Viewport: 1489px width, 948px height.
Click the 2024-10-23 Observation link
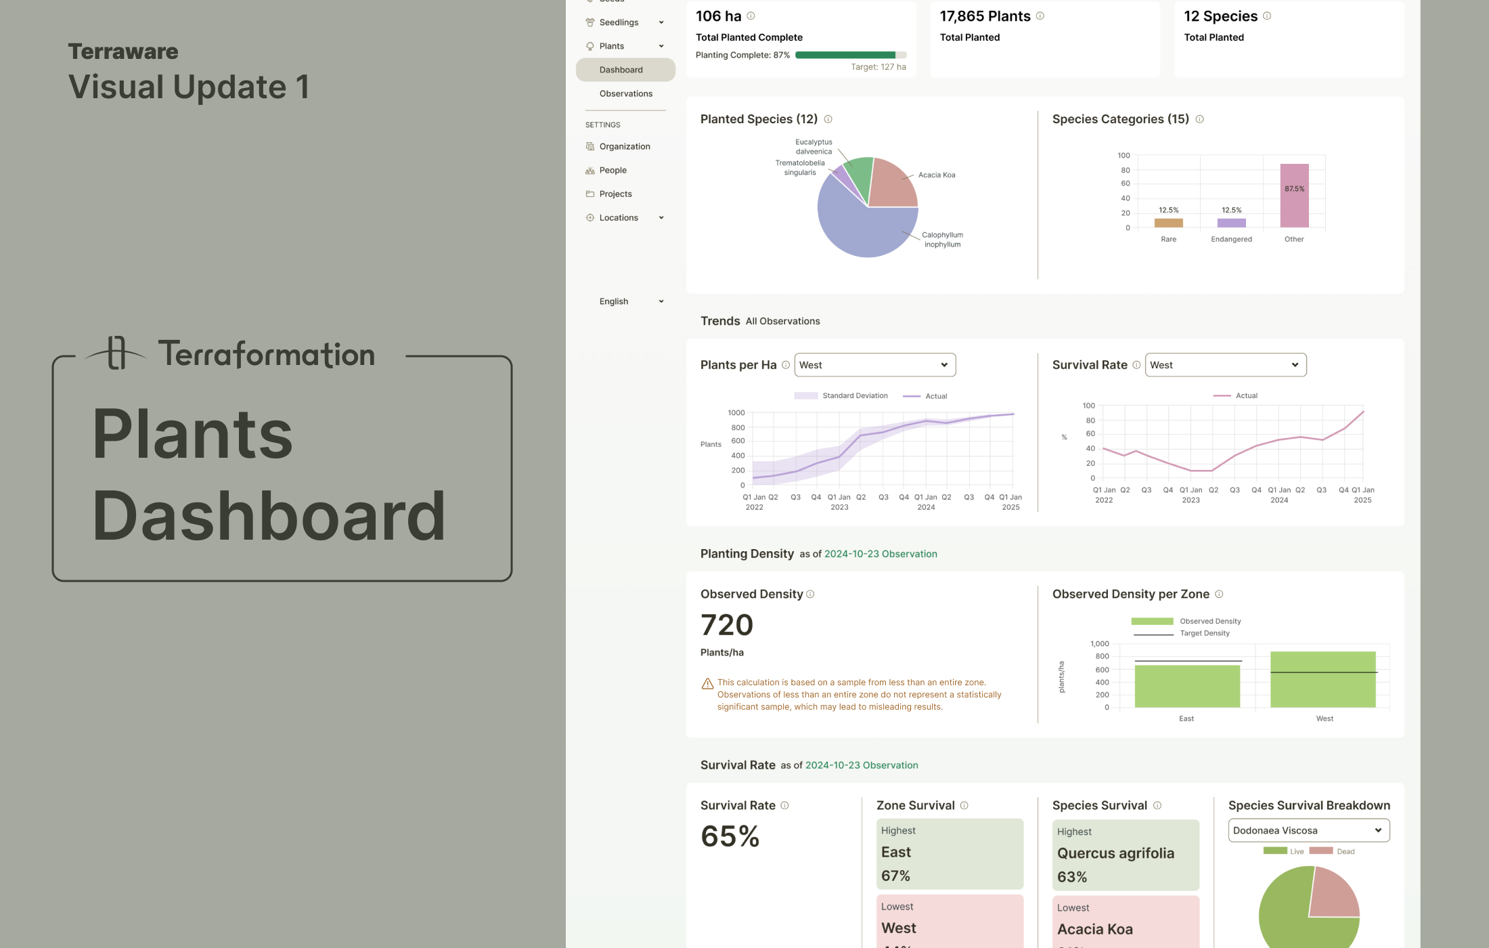coord(880,553)
